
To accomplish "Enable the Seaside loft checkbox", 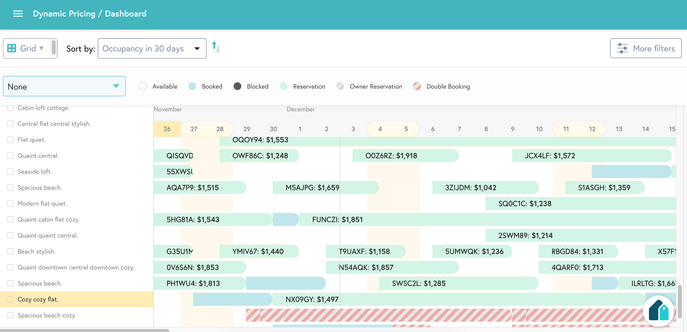I will (x=10, y=171).
